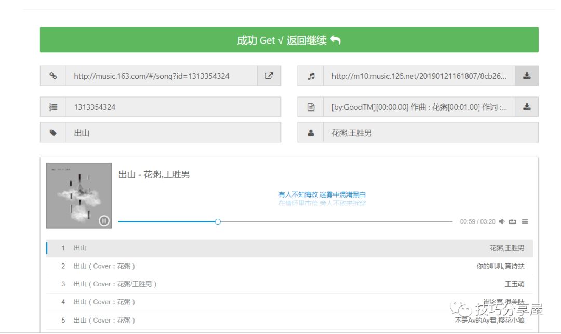Play track 1 出山 by 花粥,王胜男
This screenshot has height=334, width=561.
pos(289,248)
